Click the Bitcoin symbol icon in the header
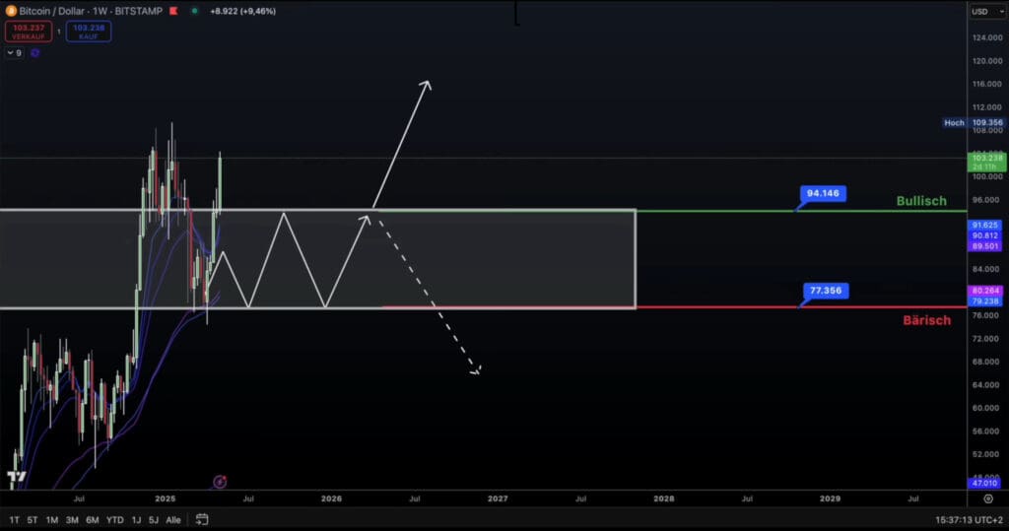Image resolution: width=1009 pixels, height=531 pixels. pyautogui.click(x=12, y=11)
